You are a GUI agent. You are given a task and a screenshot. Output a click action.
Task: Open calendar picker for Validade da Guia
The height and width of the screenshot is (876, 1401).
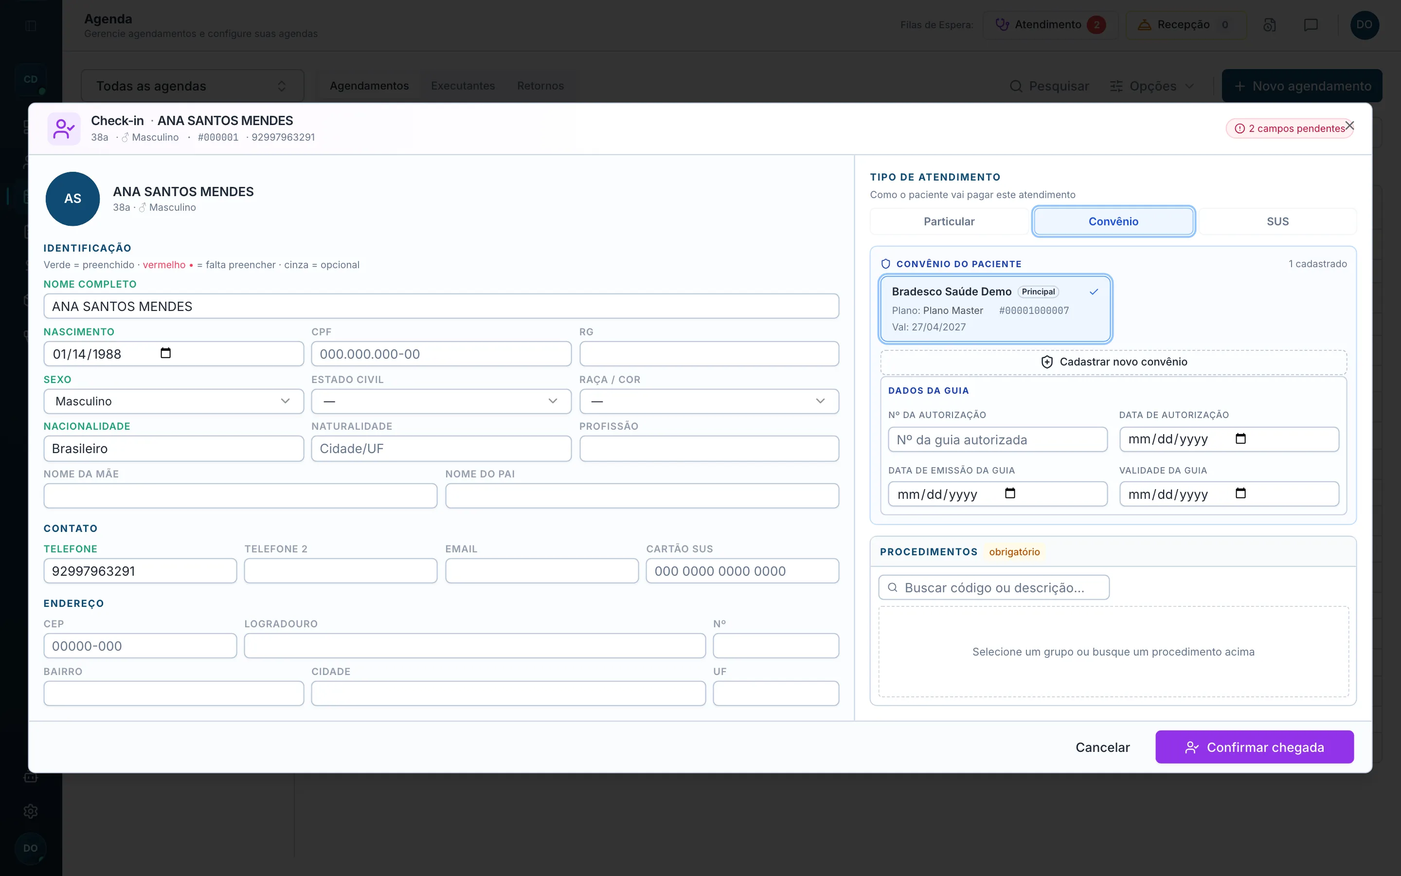1240,493
